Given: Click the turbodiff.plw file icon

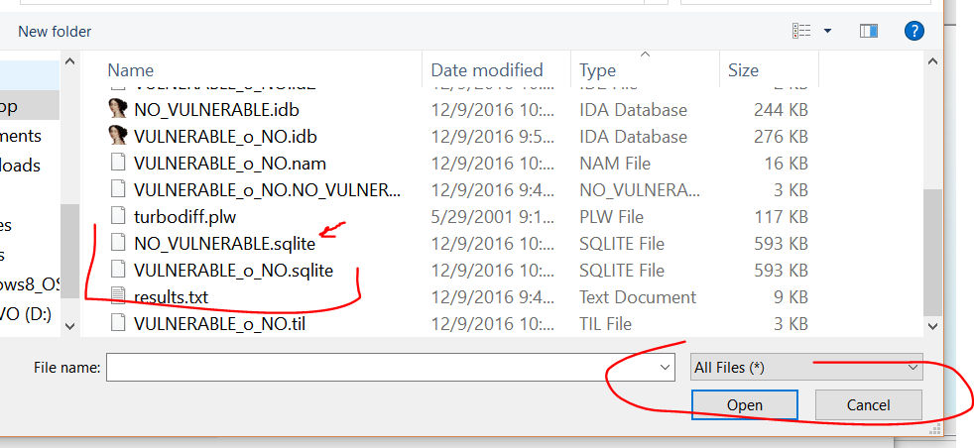Looking at the screenshot, I should coord(119,217).
